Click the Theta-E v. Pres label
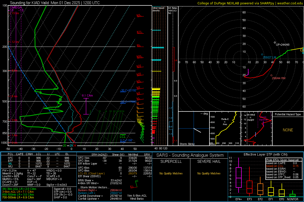Screen dimensions: 304x202 tap(225, 122)
